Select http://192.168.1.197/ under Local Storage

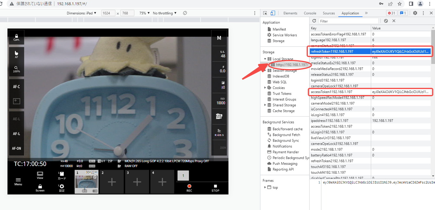[292, 65]
